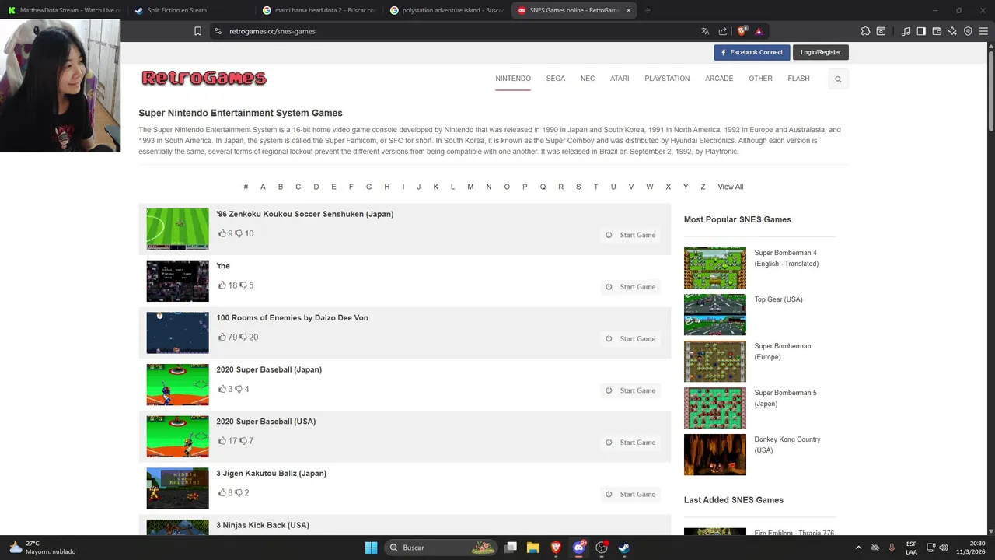
Task: Click Super Bomberman 5 (Japan) thumbnail
Action: click(715, 408)
